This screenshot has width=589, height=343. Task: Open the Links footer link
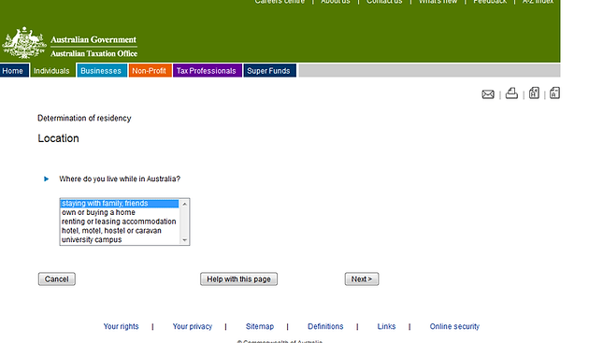(x=386, y=326)
